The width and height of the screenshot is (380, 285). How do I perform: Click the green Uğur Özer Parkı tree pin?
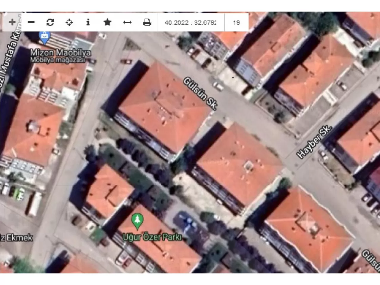[137, 221]
